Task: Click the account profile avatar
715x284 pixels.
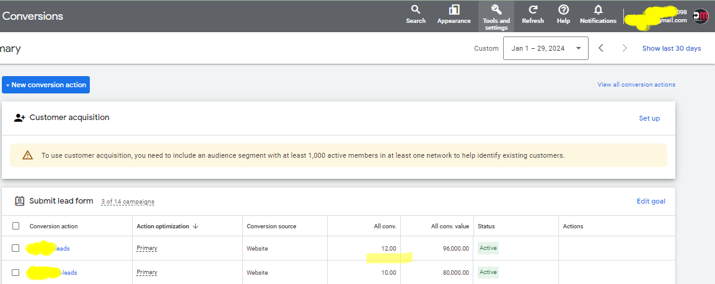Action: pos(701,16)
